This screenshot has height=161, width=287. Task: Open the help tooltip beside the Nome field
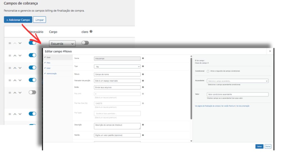[143, 58]
